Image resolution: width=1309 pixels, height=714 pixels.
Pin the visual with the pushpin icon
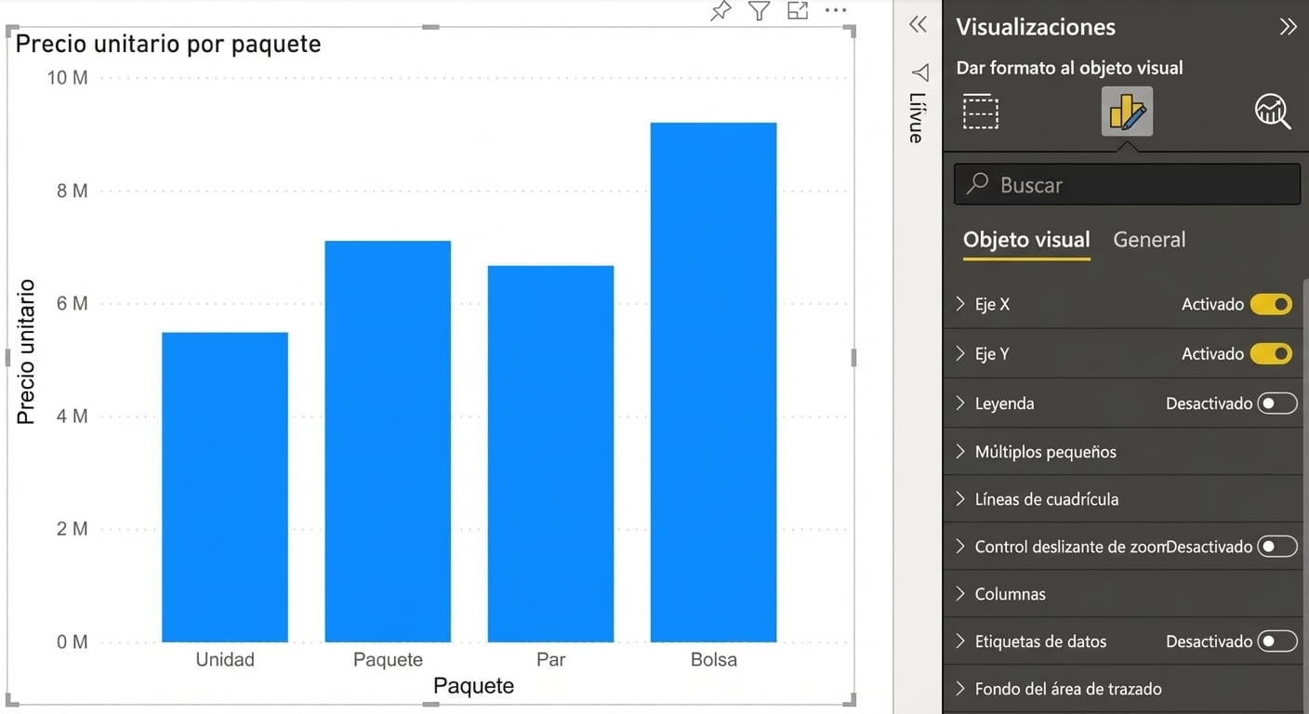coord(721,11)
